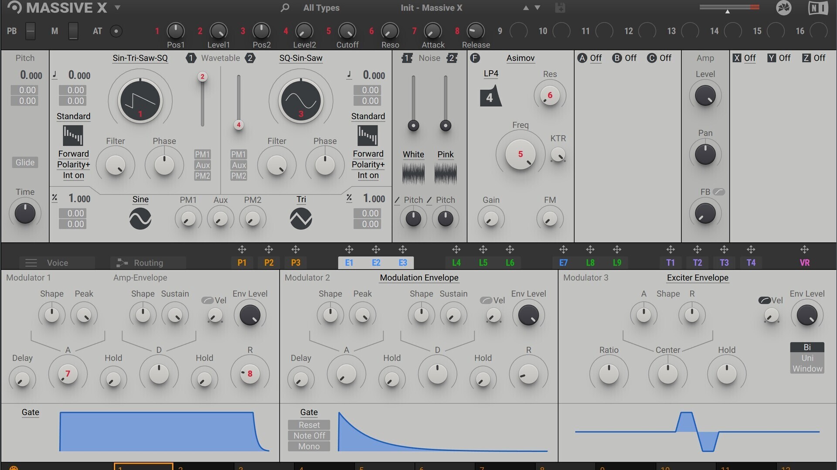Image resolution: width=837 pixels, height=470 pixels.
Task: Select previous preset with up arrow
Action: (x=526, y=7)
